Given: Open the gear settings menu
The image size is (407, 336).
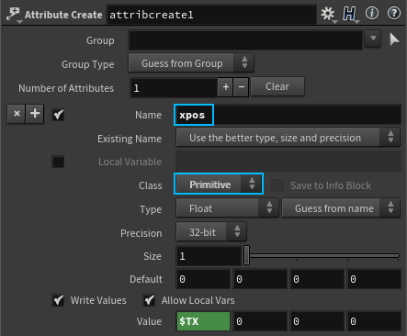Looking at the screenshot, I should [328, 14].
